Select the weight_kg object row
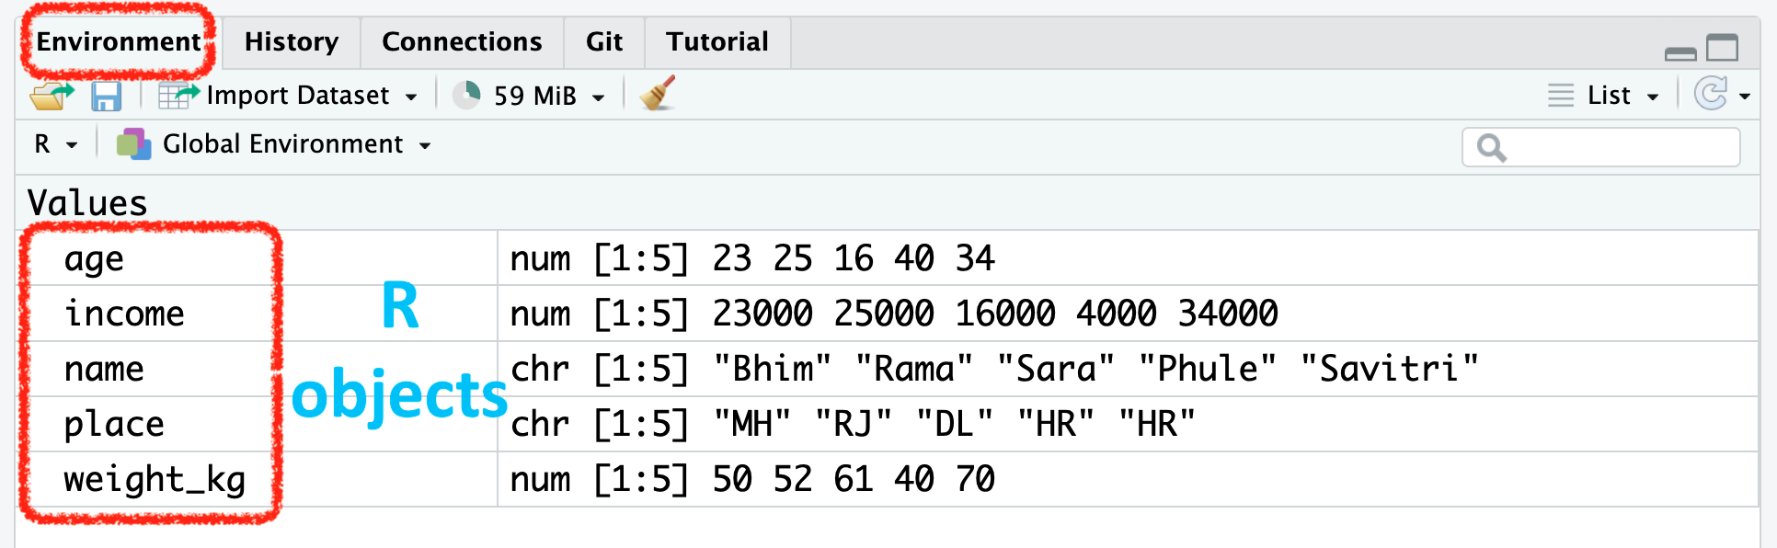Image resolution: width=1777 pixels, height=548 pixels. [155, 480]
